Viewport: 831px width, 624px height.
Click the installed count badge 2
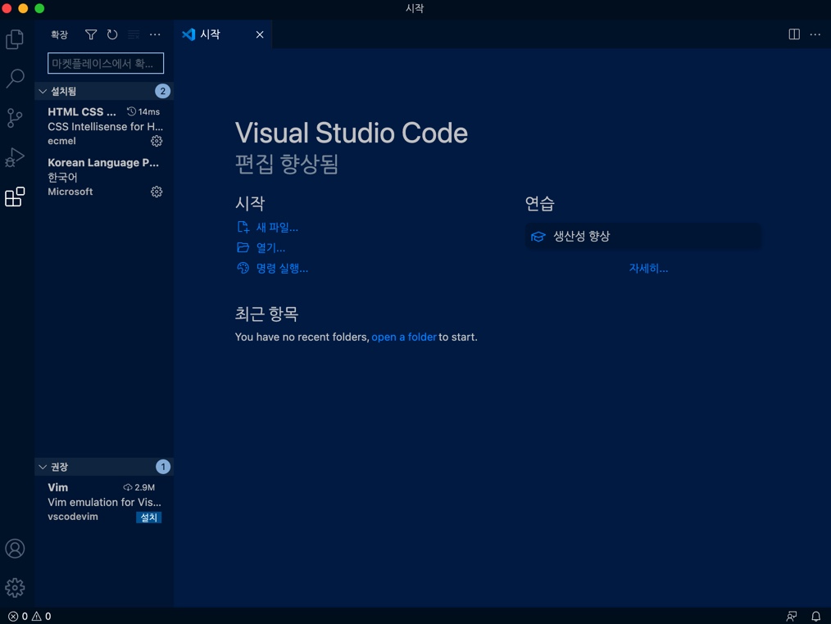[163, 91]
